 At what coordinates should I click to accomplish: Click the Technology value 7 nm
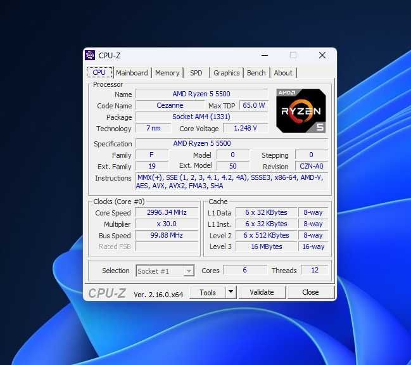point(153,128)
